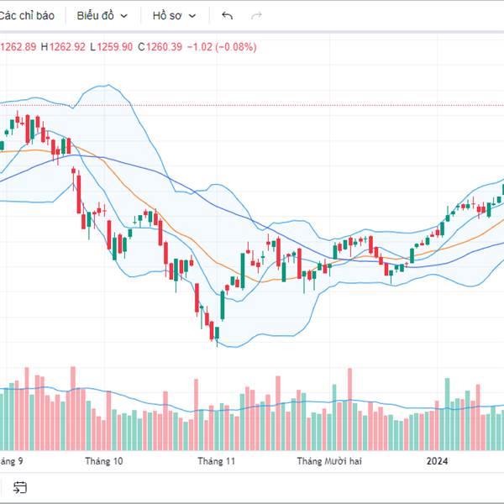This screenshot has width=504, height=504.
Task: Click the redo arrow icon
Action: pos(256,15)
